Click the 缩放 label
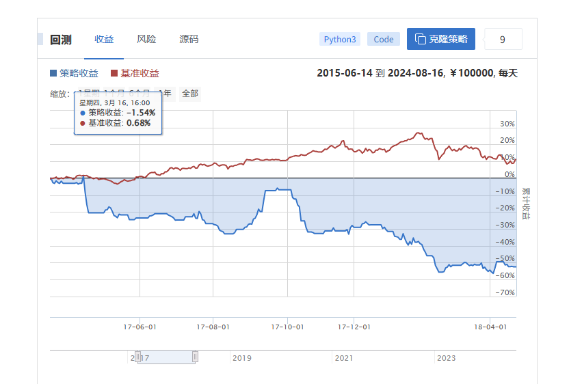The width and height of the screenshot is (569, 384). click(60, 94)
